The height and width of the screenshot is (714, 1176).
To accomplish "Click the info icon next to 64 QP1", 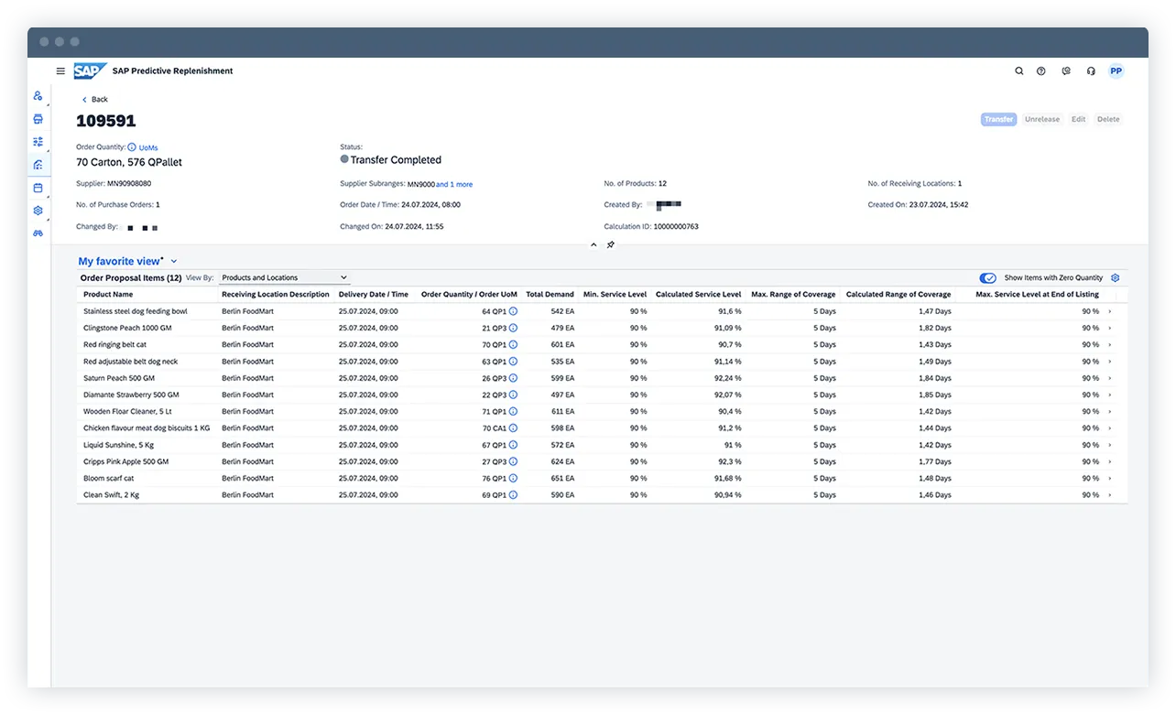I will pos(511,311).
